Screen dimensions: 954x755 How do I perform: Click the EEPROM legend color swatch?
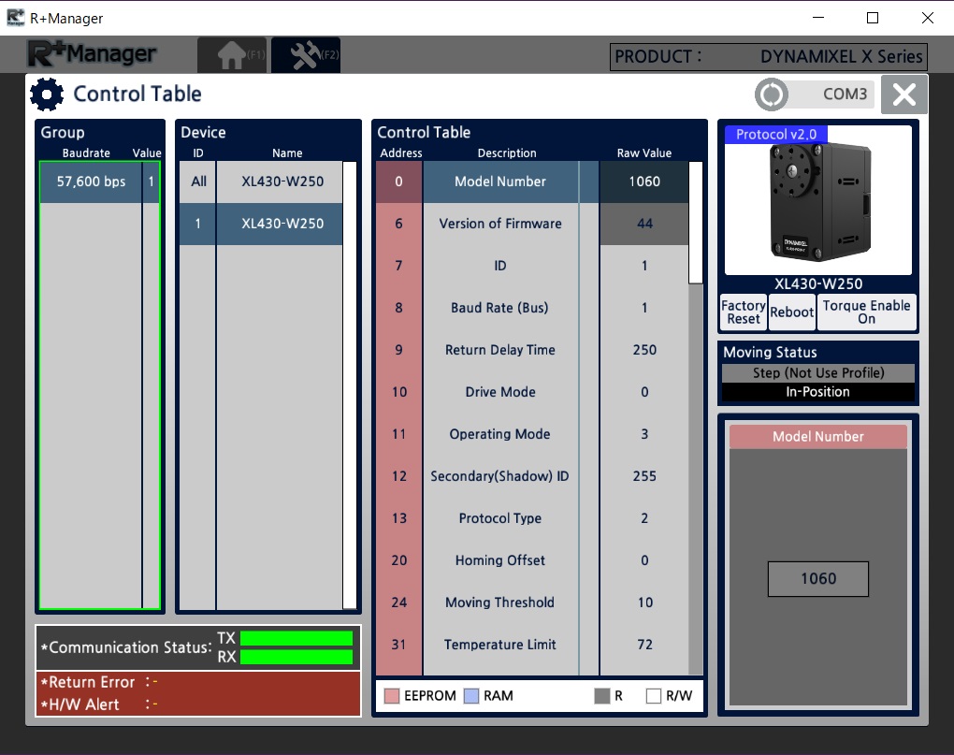pos(392,696)
